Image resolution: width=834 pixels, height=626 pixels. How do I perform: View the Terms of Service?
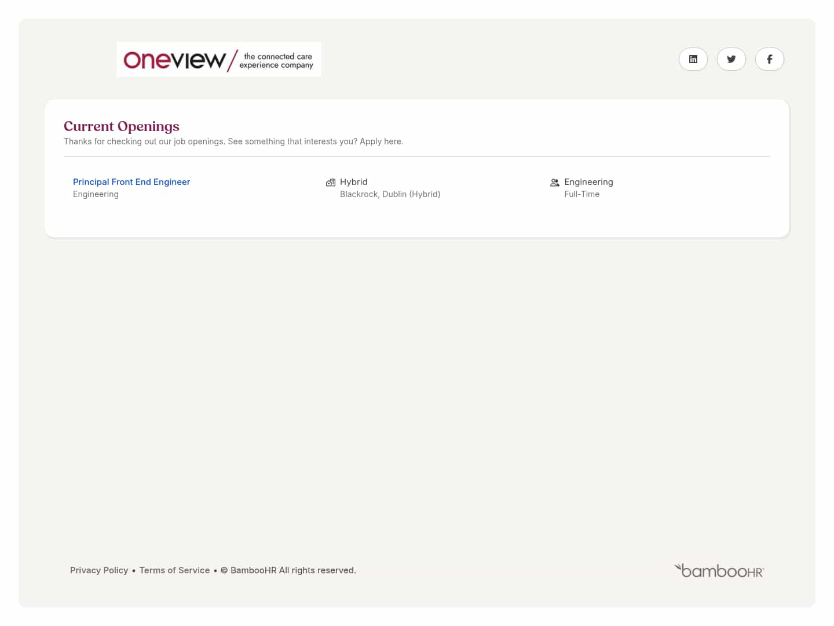point(174,570)
